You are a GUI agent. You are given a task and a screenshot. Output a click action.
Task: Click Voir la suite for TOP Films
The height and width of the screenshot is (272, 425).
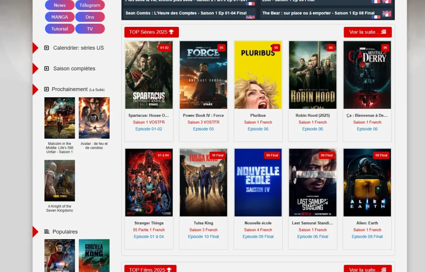[368, 269]
